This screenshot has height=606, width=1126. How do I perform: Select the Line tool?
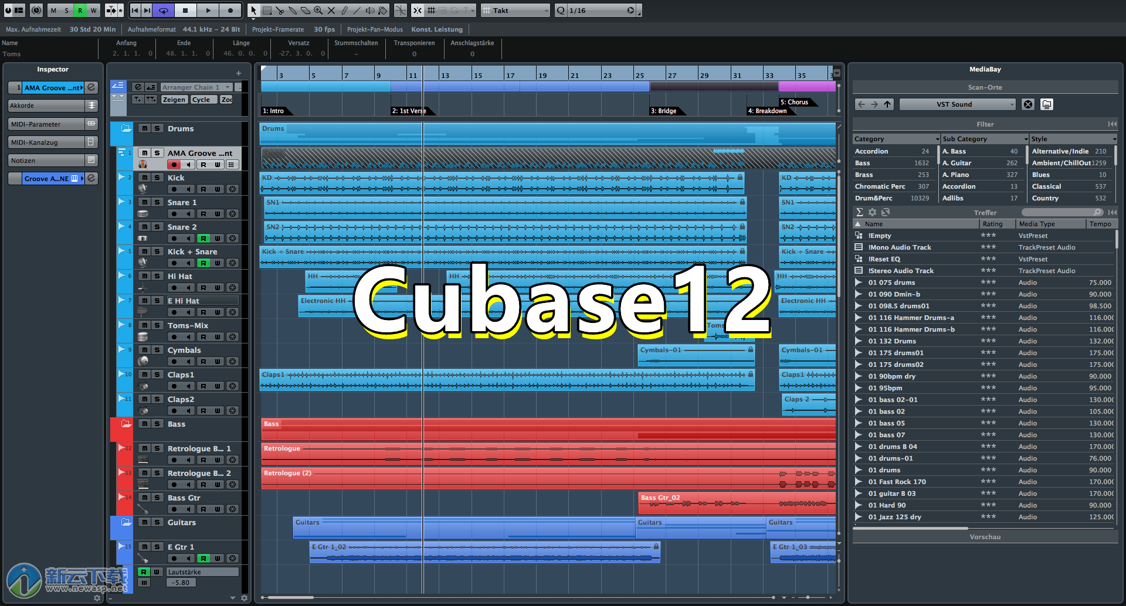coord(357,11)
